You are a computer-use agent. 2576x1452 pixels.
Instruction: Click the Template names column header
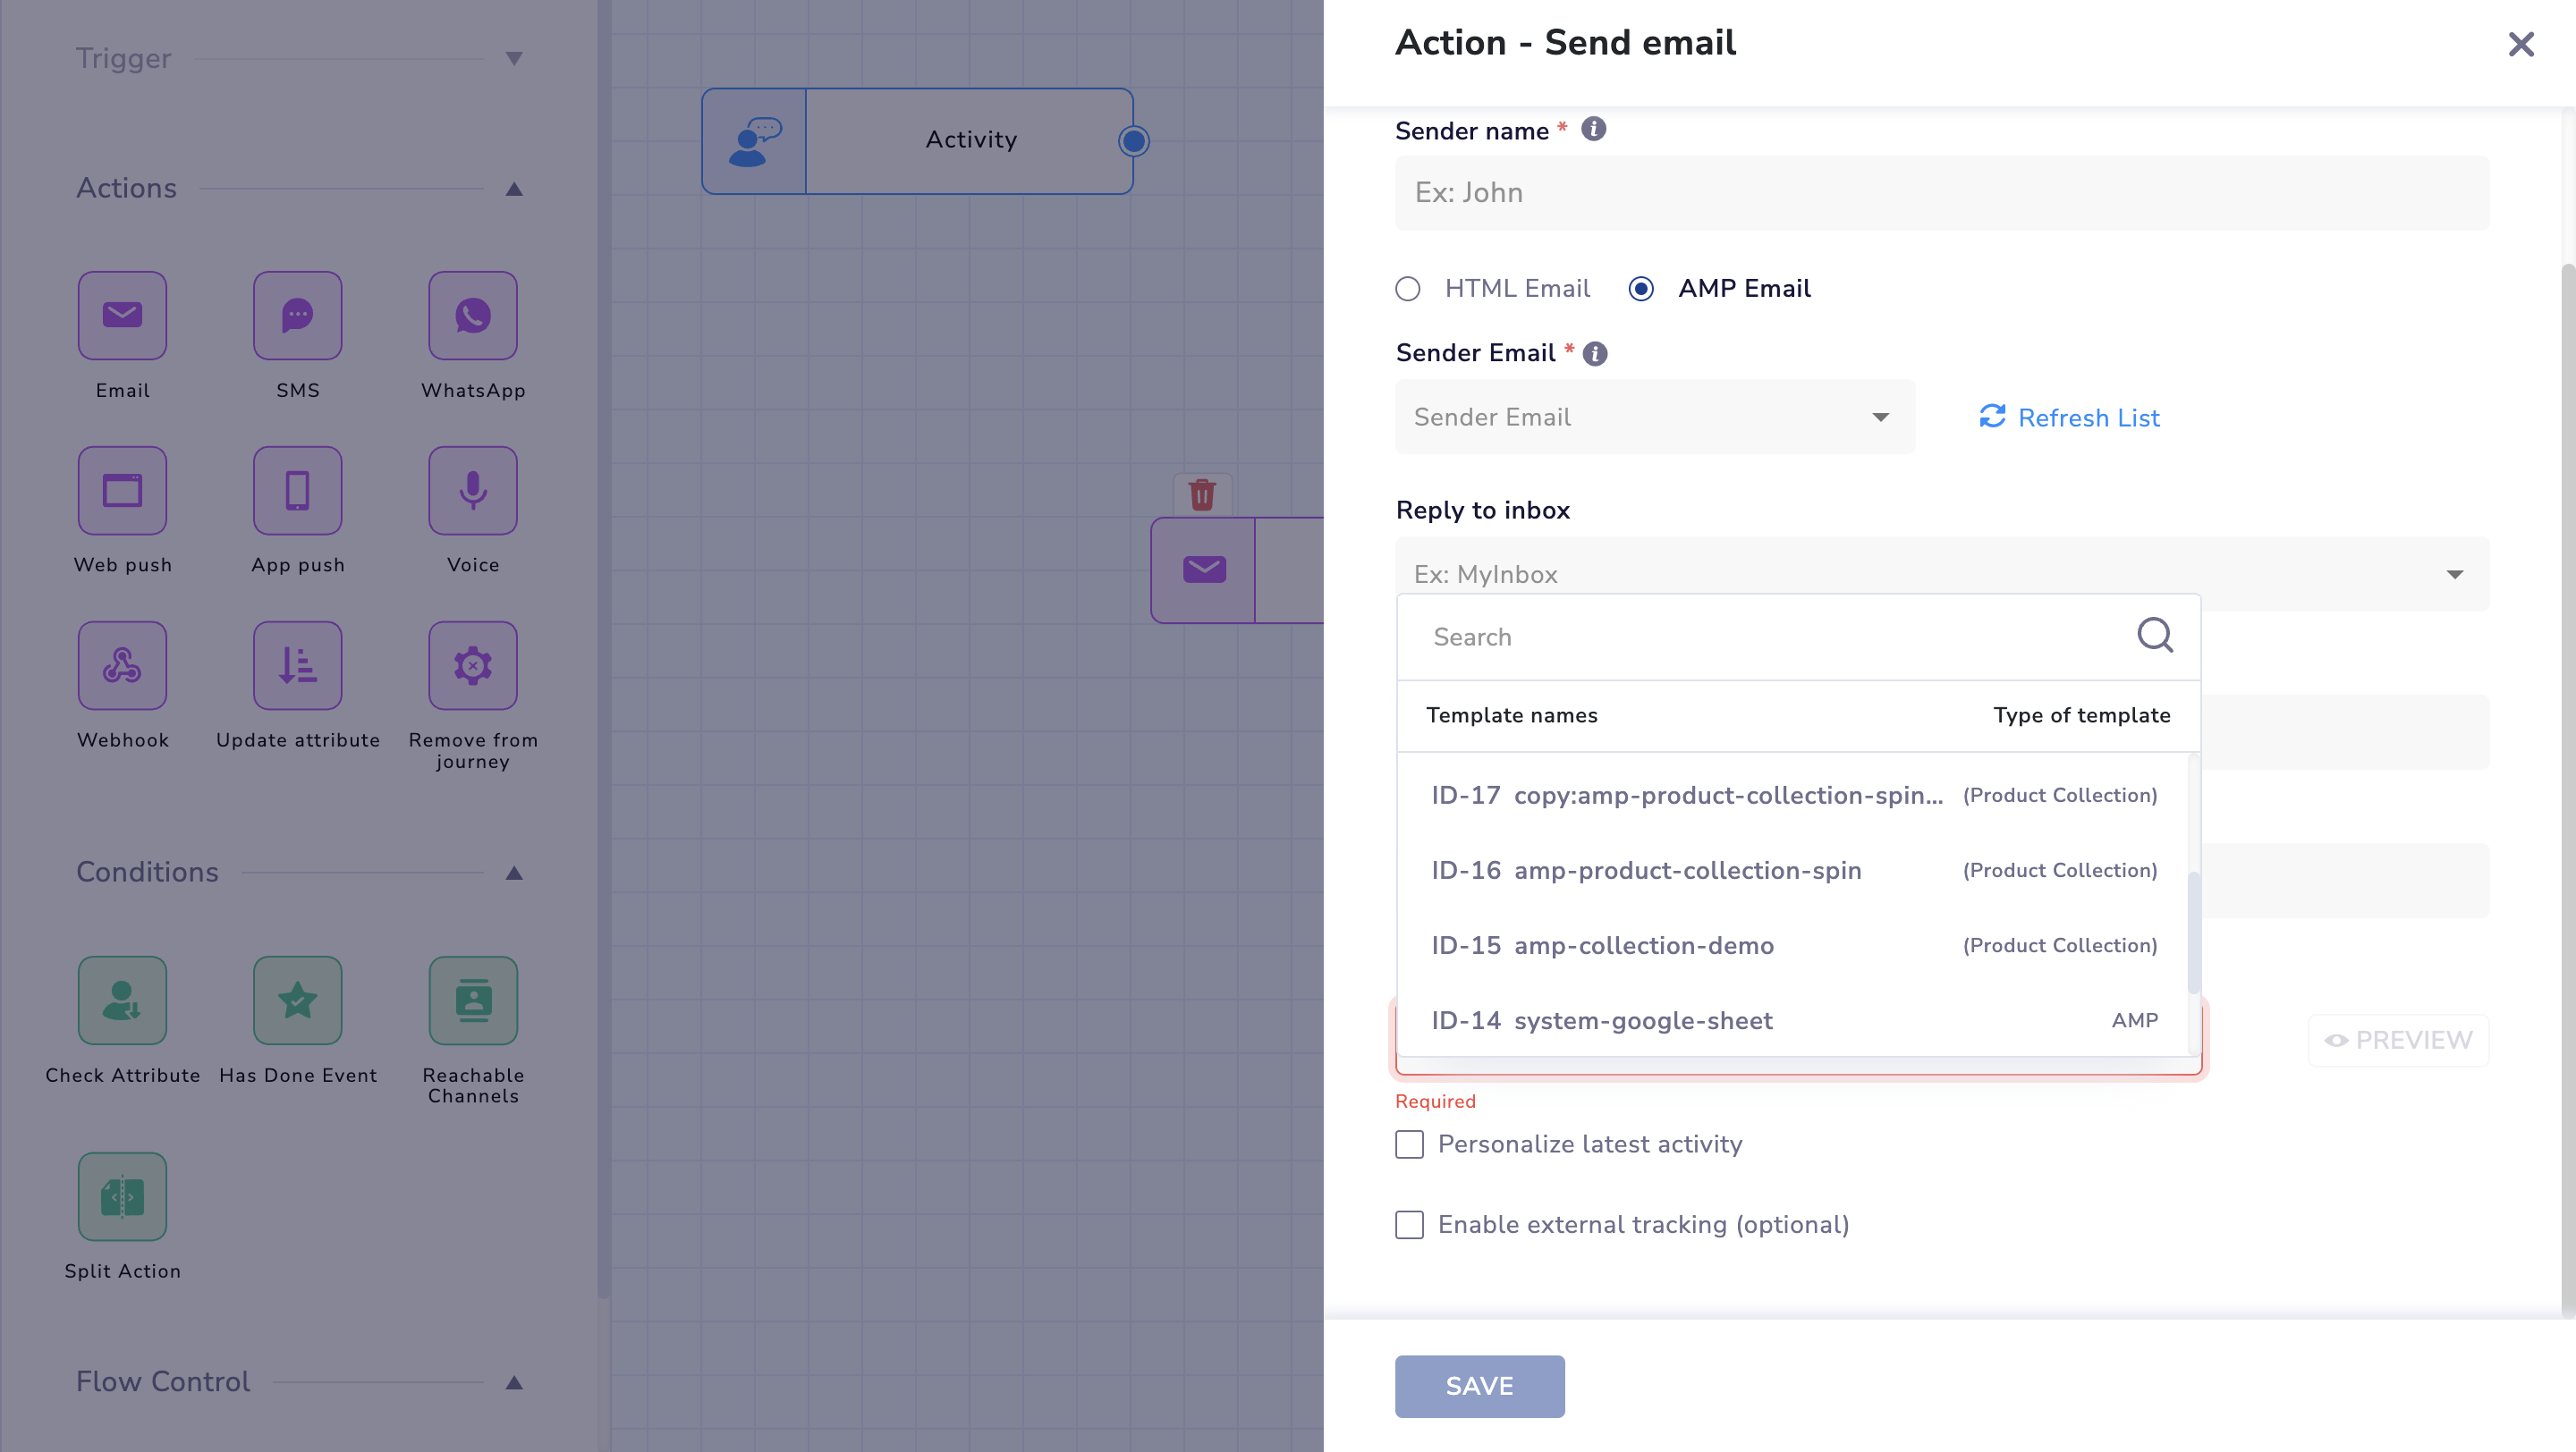click(1511, 715)
